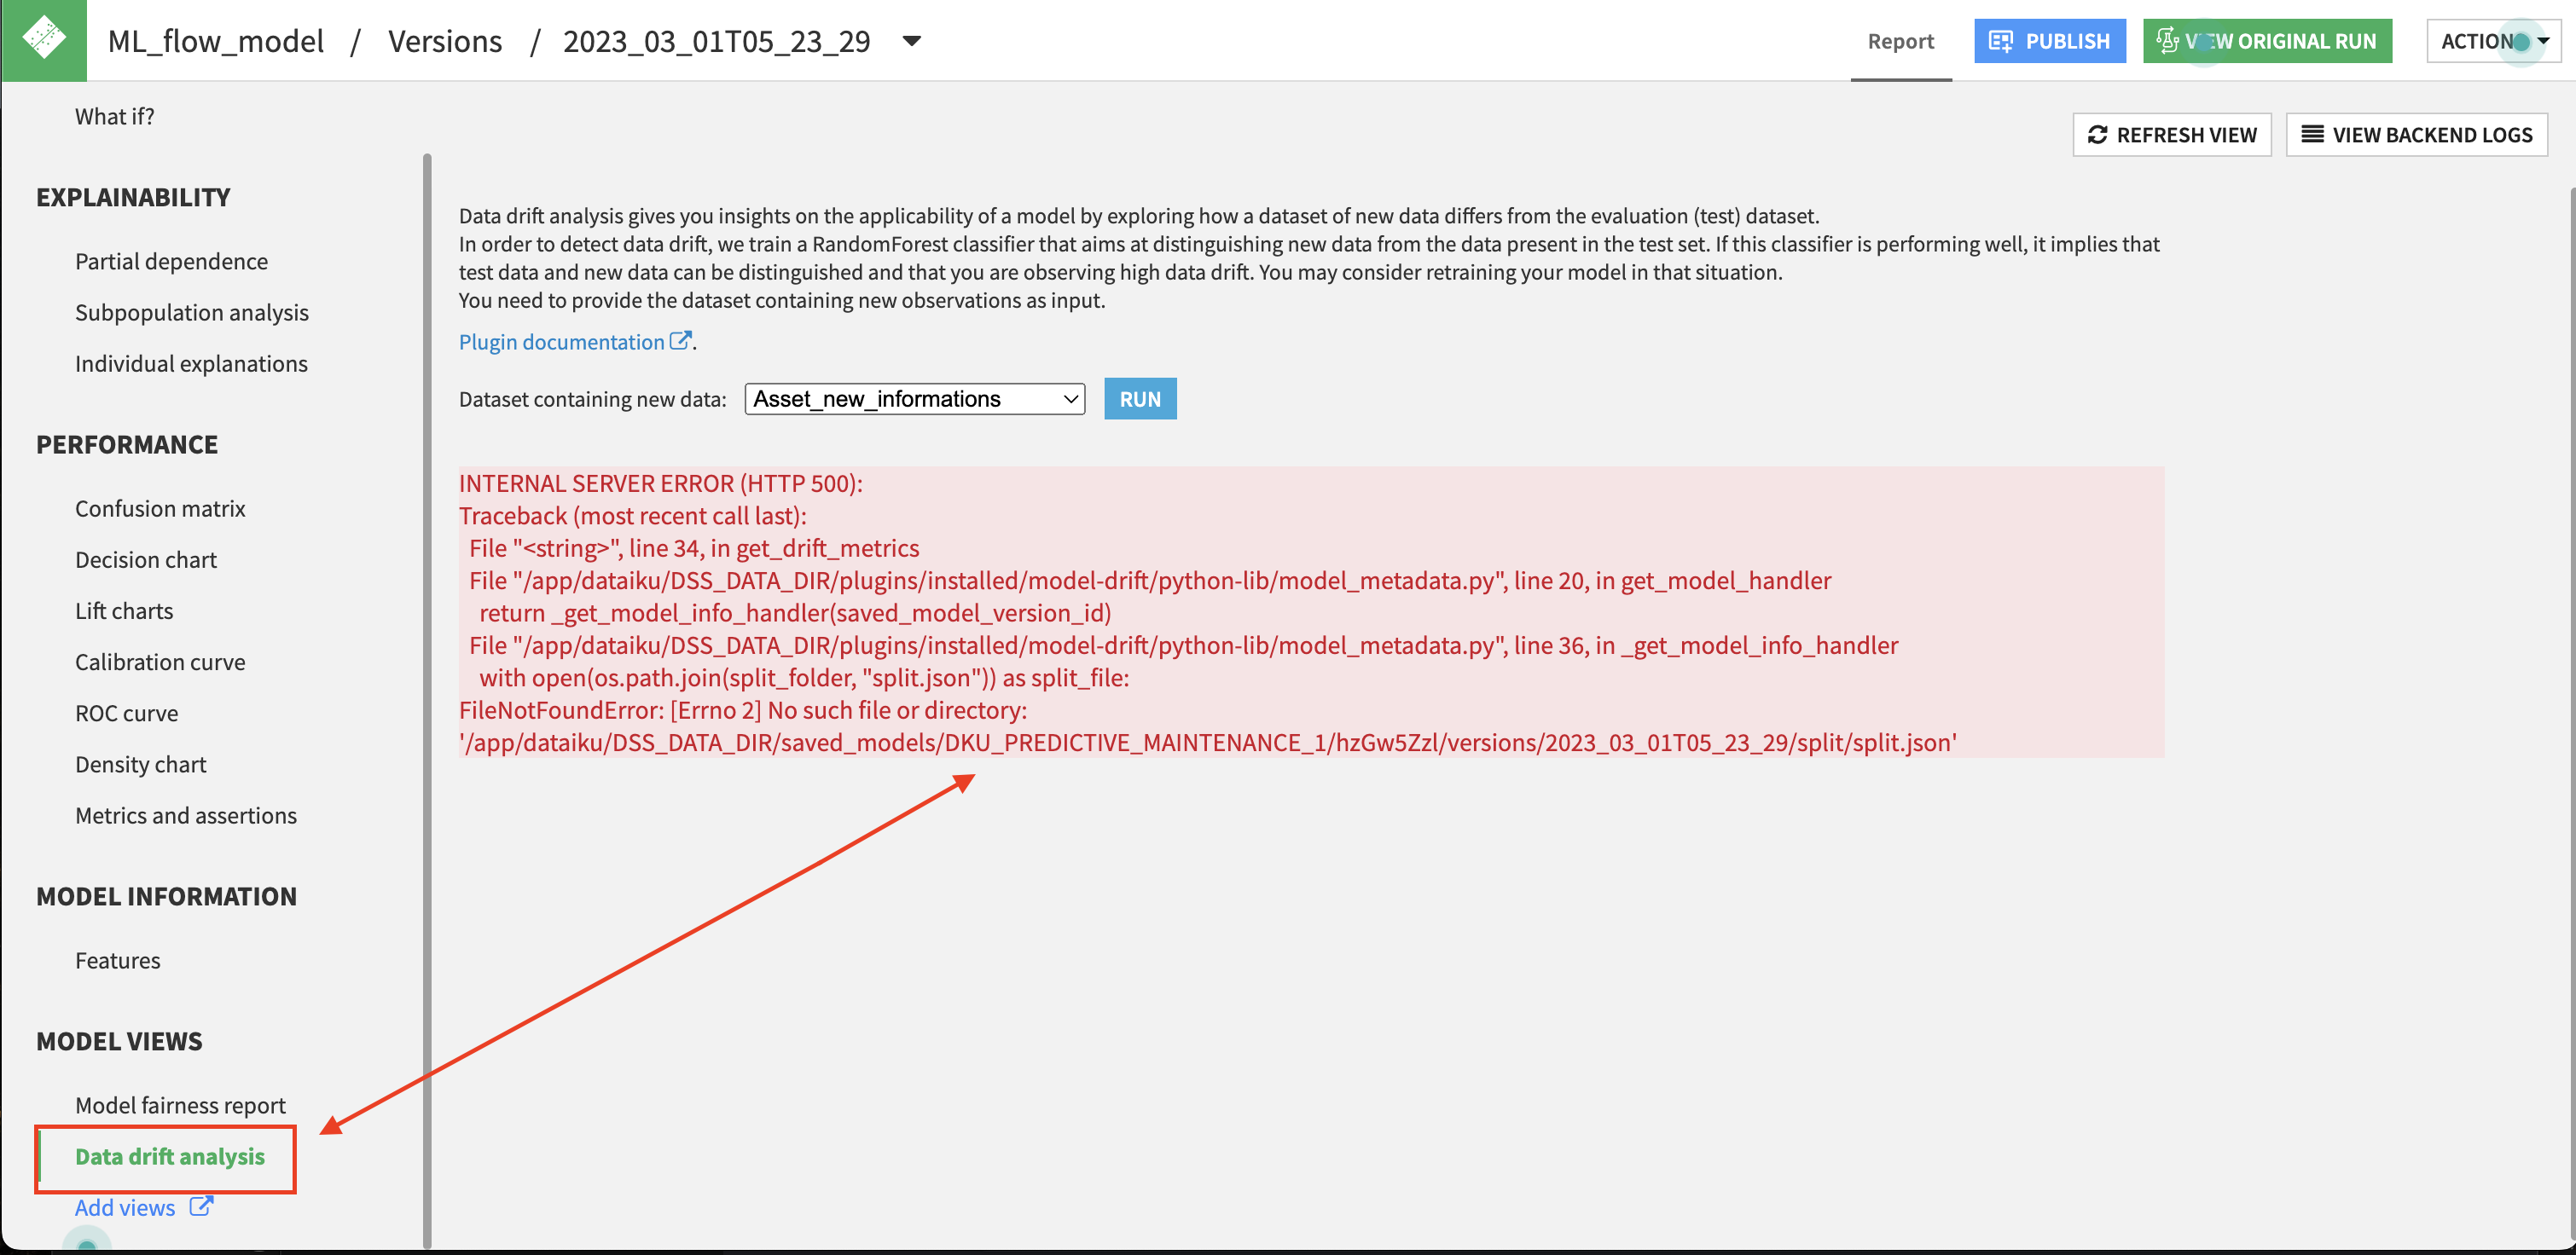Open Metrics and assertions
This screenshot has width=2576, height=1255.
186,815
